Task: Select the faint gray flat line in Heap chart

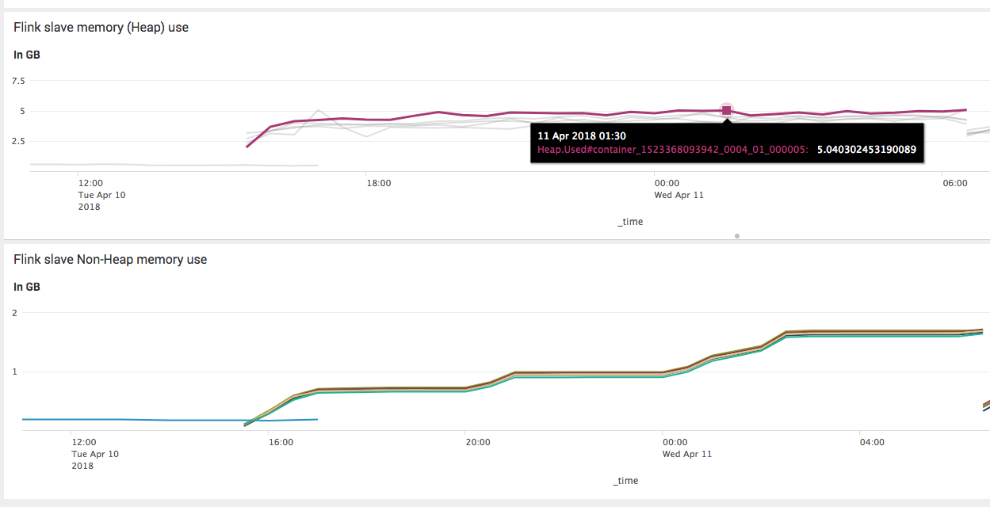Action: point(159,165)
